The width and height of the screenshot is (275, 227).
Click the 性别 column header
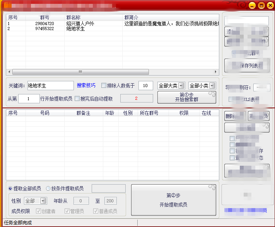coord(128,113)
